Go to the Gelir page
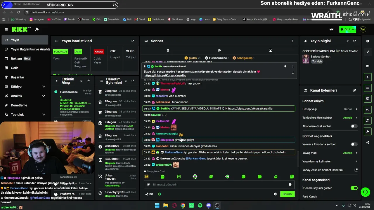 coord(25,68)
